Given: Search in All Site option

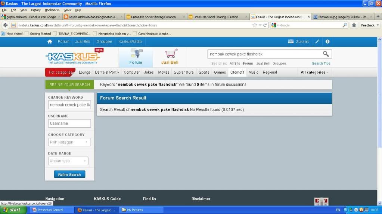Looking at the screenshot, I should (235, 63).
